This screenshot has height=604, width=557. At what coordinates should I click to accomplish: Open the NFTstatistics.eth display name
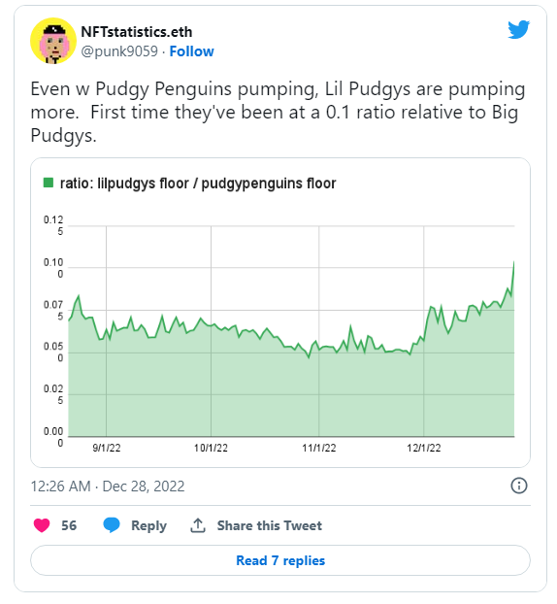click(x=137, y=32)
